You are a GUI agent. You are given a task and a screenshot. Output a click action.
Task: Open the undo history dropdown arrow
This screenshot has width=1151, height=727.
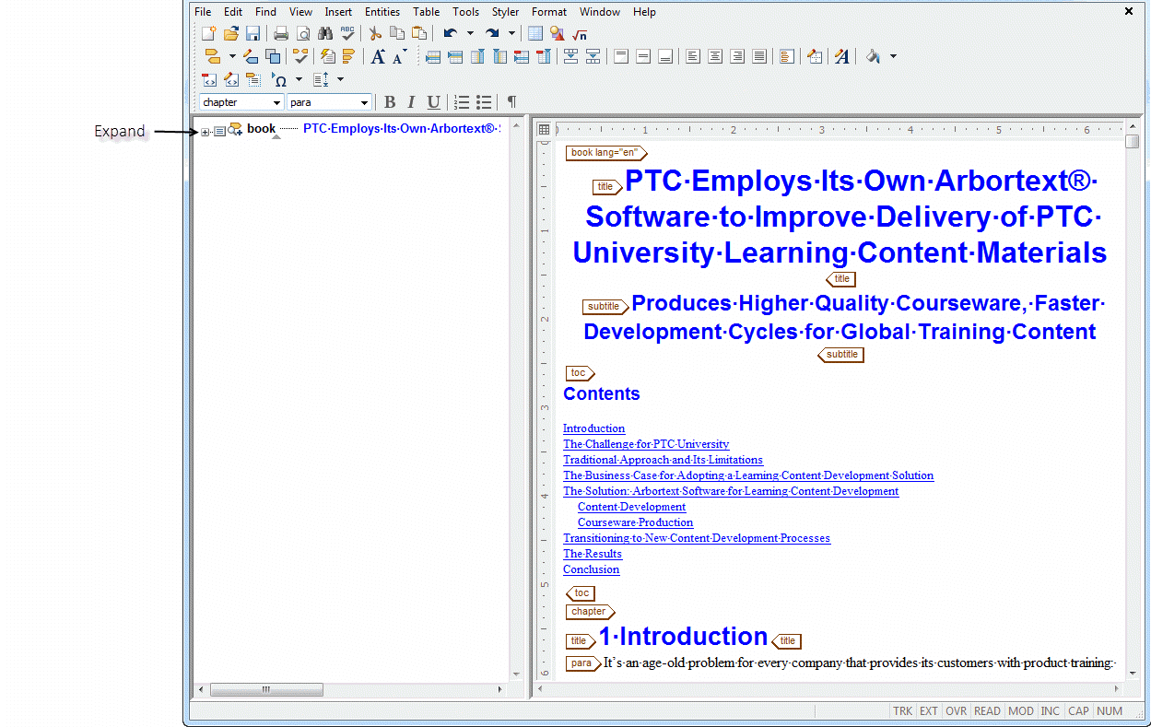point(470,33)
